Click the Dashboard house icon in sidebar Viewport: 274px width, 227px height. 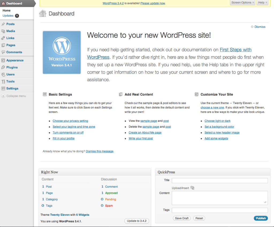pyautogui.click(x=3, y=3)
